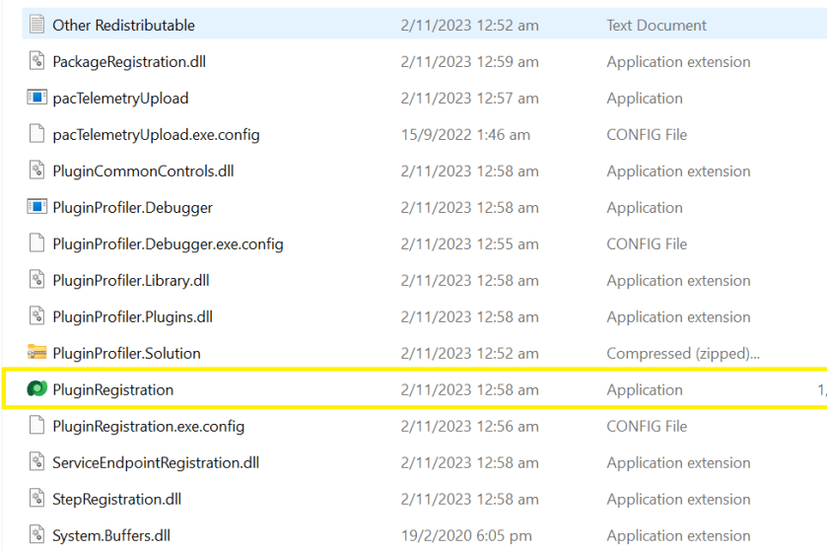Click the PluginProfiler.Solution zipped folder icon

36,353
